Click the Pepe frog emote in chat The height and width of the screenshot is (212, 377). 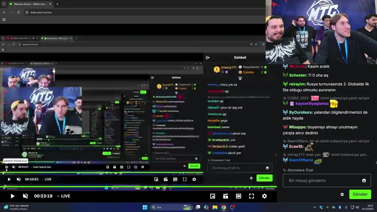coord(318,161)
